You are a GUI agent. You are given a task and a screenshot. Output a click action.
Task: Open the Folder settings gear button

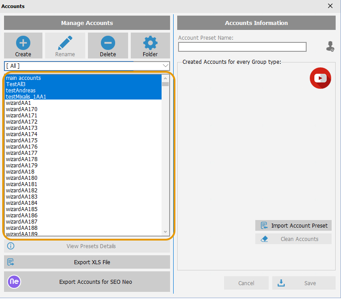point(150,46)
